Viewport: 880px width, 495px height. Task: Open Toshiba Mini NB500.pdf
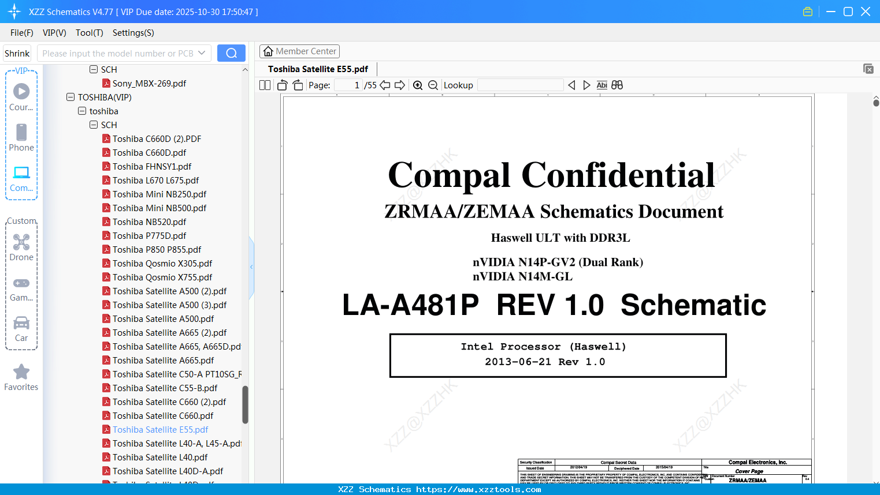click(154, 208)
